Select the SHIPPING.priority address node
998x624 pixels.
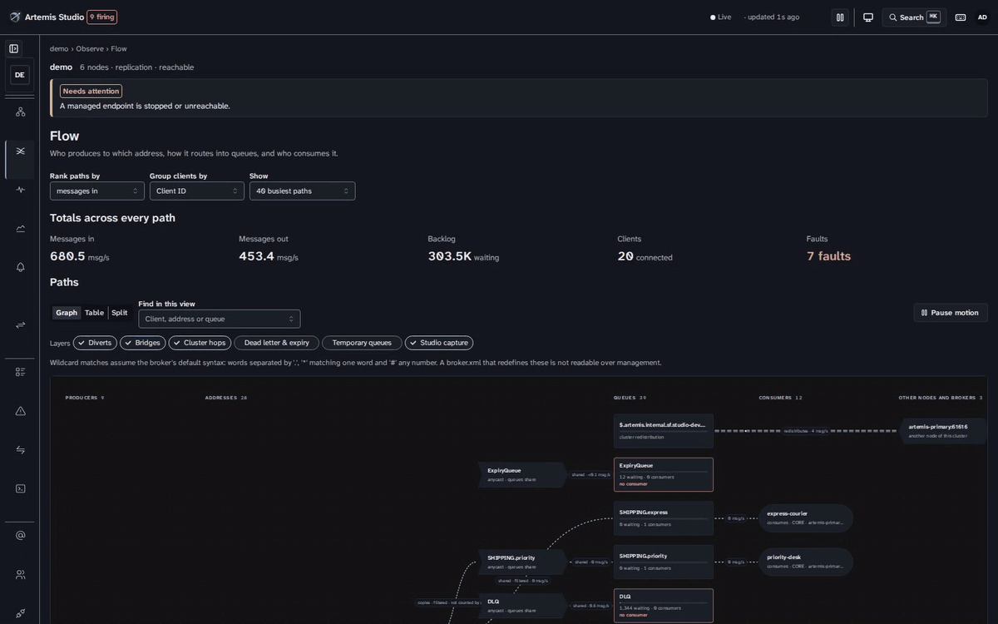[522, 562]
